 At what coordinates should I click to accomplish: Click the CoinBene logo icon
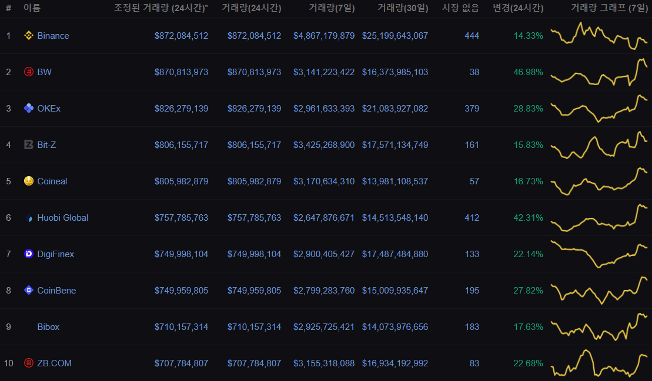29,290
